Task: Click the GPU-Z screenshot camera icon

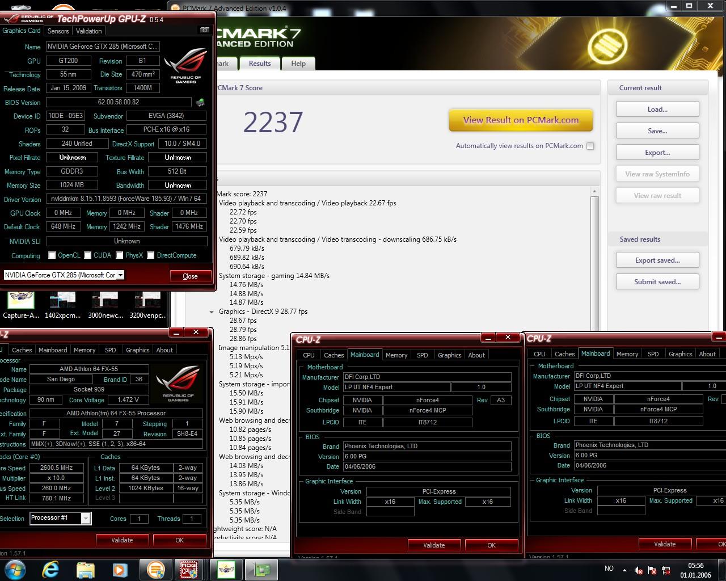Action: pyautogui.click(x=204, y=30)
